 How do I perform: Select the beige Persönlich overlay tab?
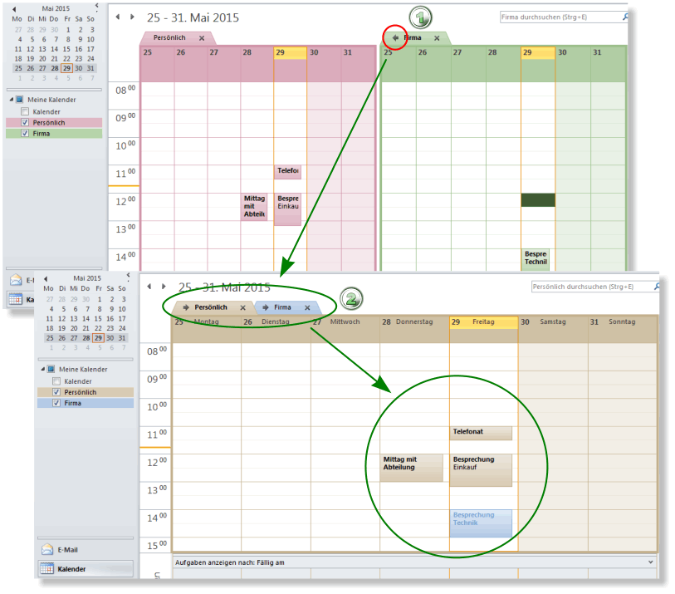tap(211, 307)
